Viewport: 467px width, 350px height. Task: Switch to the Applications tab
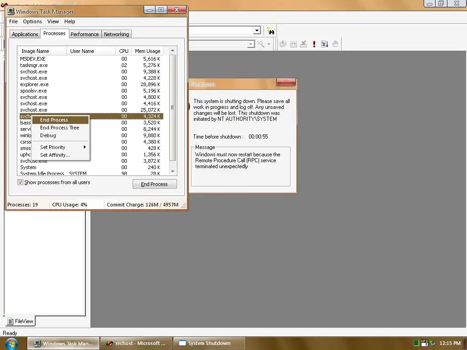click(x=25, y=34)
